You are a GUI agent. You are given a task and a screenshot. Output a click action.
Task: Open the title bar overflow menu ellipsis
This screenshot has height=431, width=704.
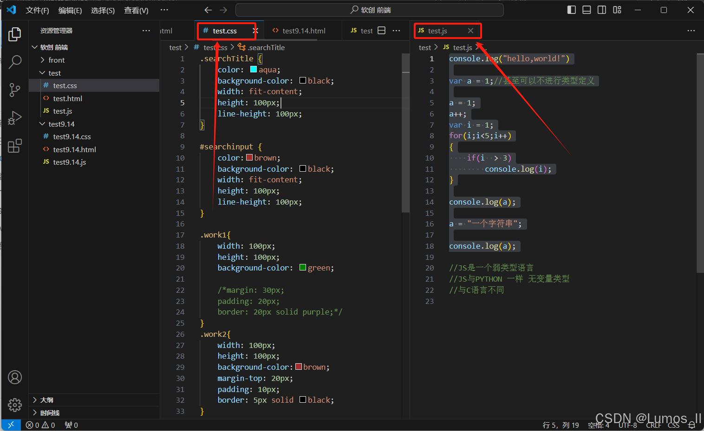pyautogui.click(x=164, y=10)
